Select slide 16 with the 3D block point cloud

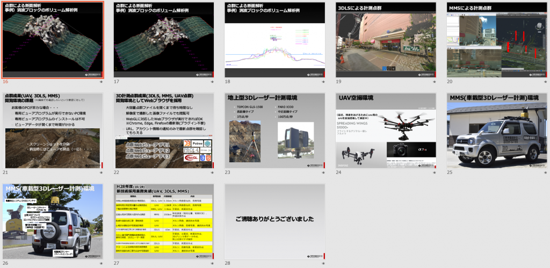[53, 40]
